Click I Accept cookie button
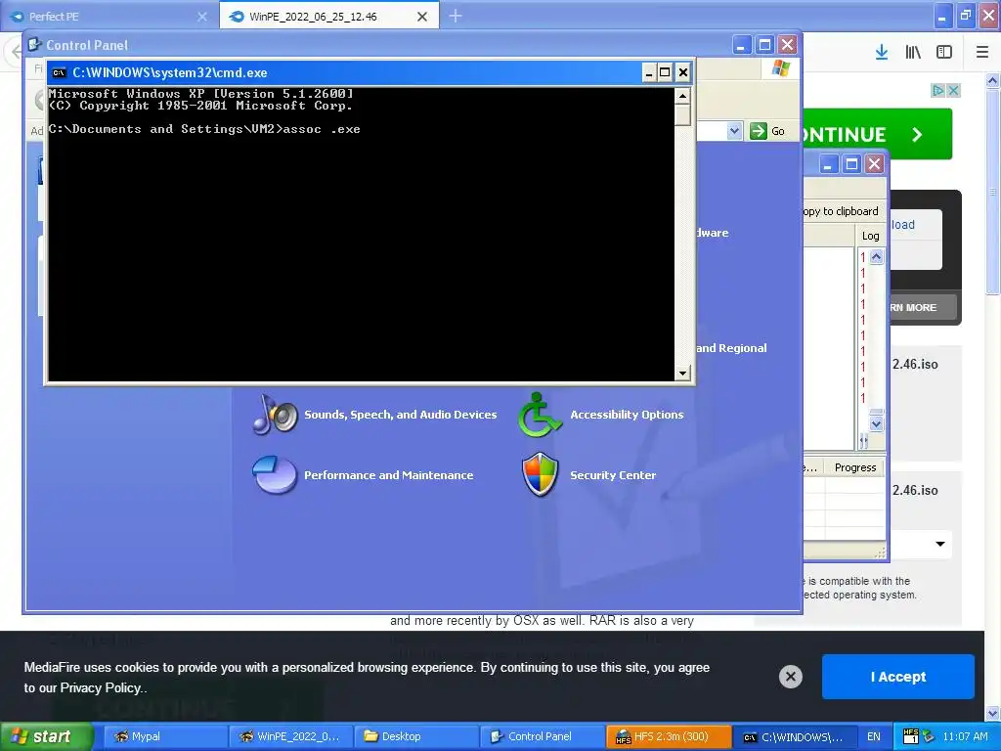The image size is (1001, 751). (898, 677)
